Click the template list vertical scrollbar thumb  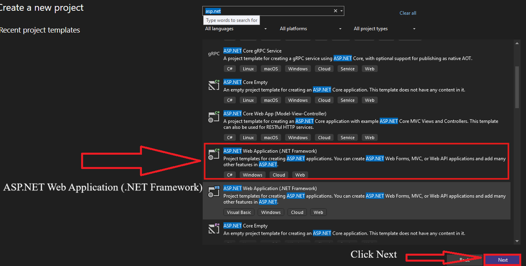point(517,87)
